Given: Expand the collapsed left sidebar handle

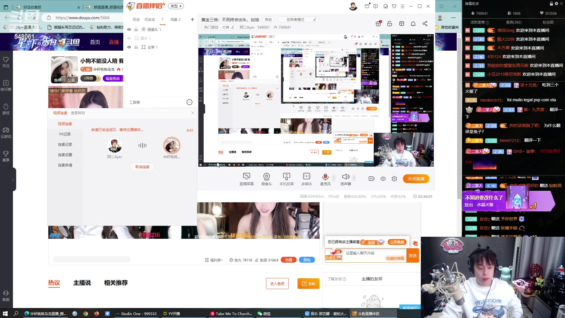Looking at the screenshot, I should pos(13,180).
